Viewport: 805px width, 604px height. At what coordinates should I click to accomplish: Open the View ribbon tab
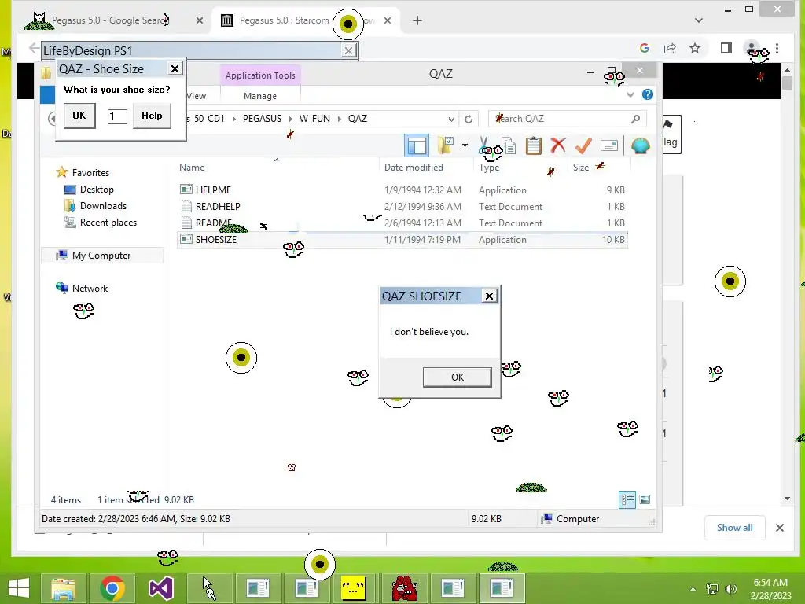(x=196, y=96)
